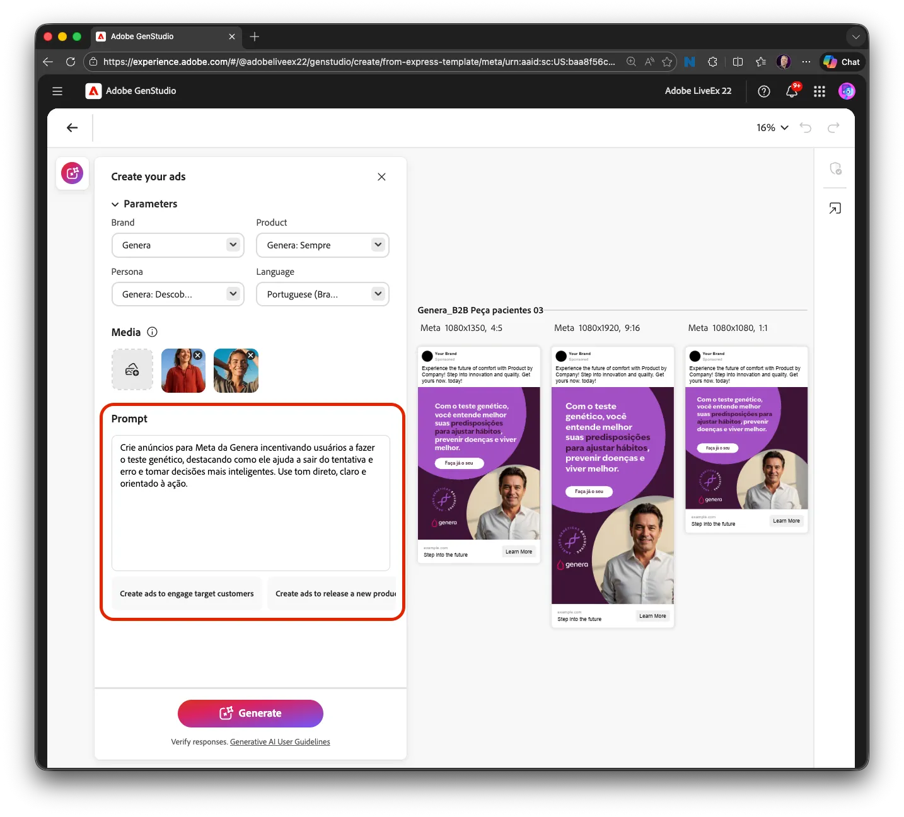Open the notifications bell
Image resolution: width=904 pixels, height=817 pixels.
(x=792, y=91)
